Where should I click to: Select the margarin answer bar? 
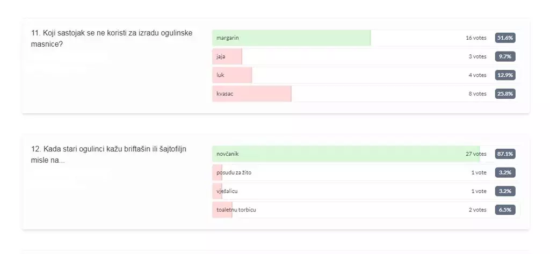tap(366, 38)
